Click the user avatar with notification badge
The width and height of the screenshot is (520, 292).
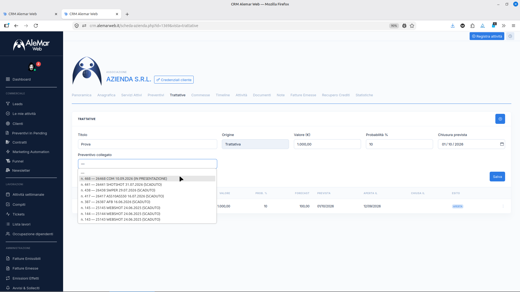point(31,67)
